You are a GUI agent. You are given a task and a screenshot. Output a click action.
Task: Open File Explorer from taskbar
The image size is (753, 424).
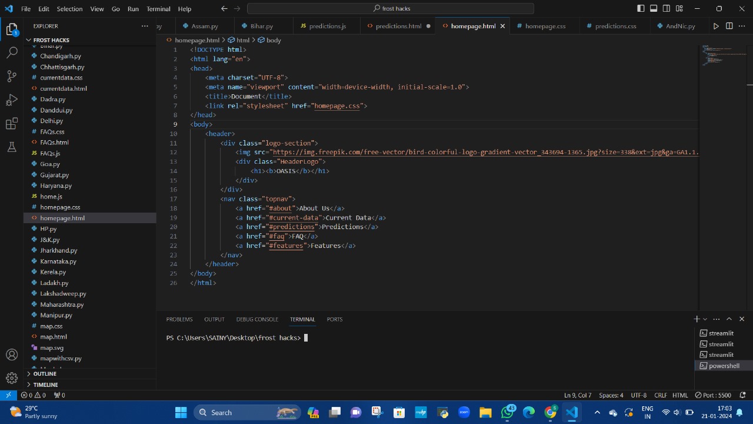coord(485,412)
